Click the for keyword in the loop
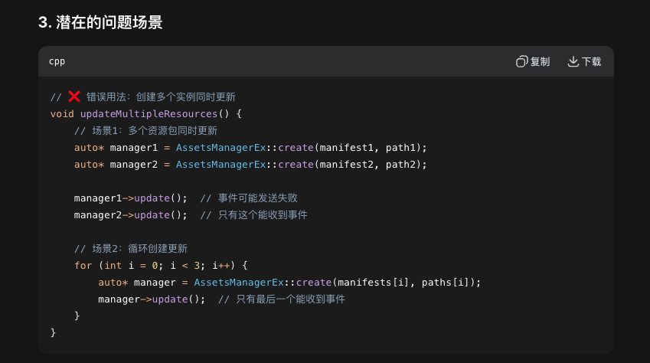Viewport: 650px width, 363px height. point(83,265)
